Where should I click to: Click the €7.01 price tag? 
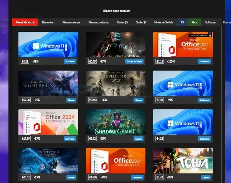click(160, 100)
